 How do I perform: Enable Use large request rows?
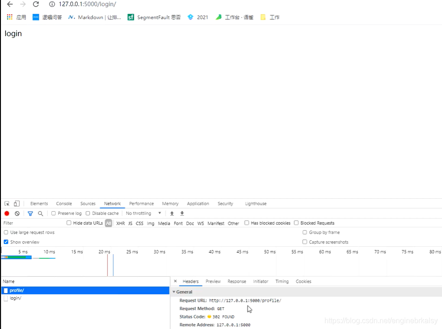tap(6, 232)
